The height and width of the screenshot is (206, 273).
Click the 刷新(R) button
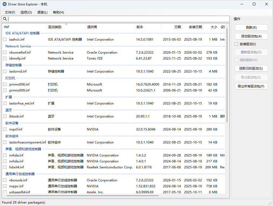coord(251,28)
